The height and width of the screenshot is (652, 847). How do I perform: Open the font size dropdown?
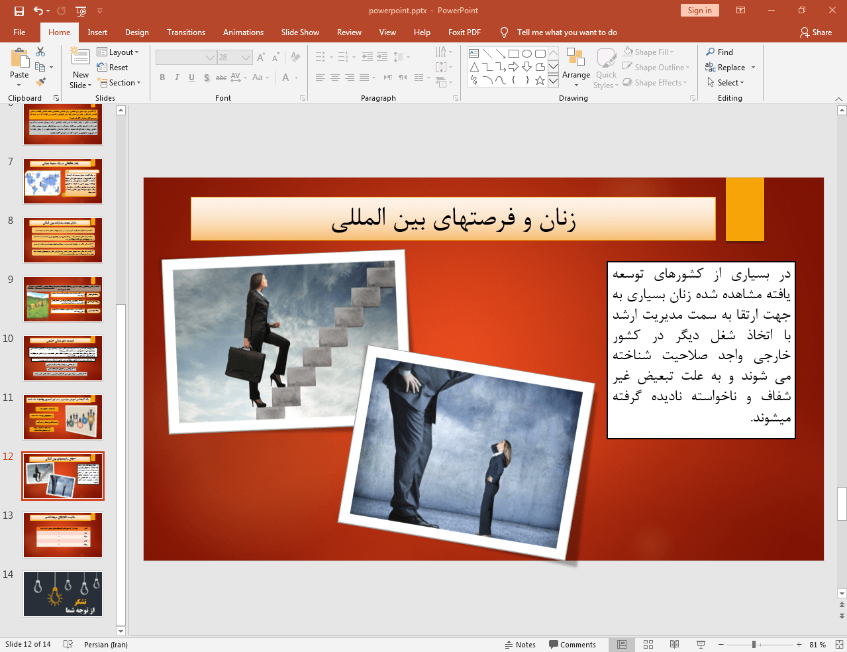pos(246,58)
